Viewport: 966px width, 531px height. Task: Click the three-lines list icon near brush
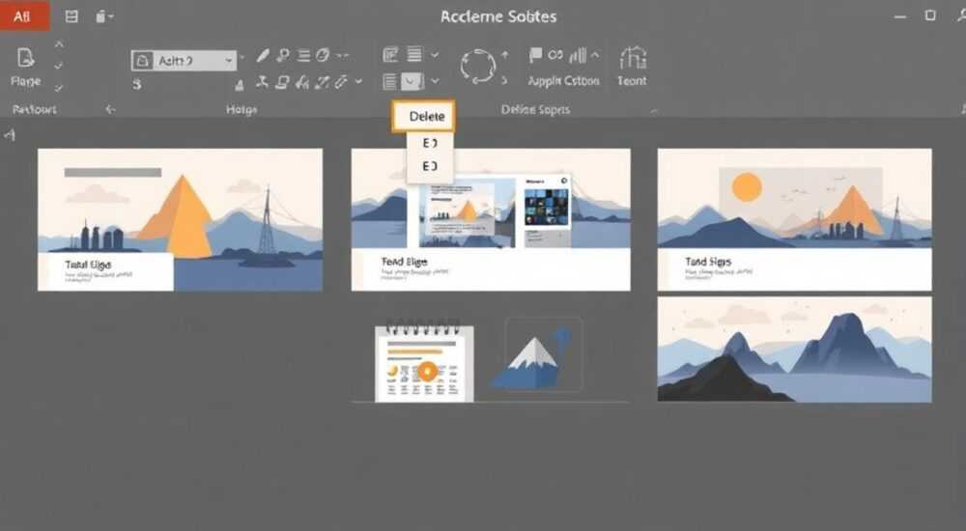pos(303,55)
